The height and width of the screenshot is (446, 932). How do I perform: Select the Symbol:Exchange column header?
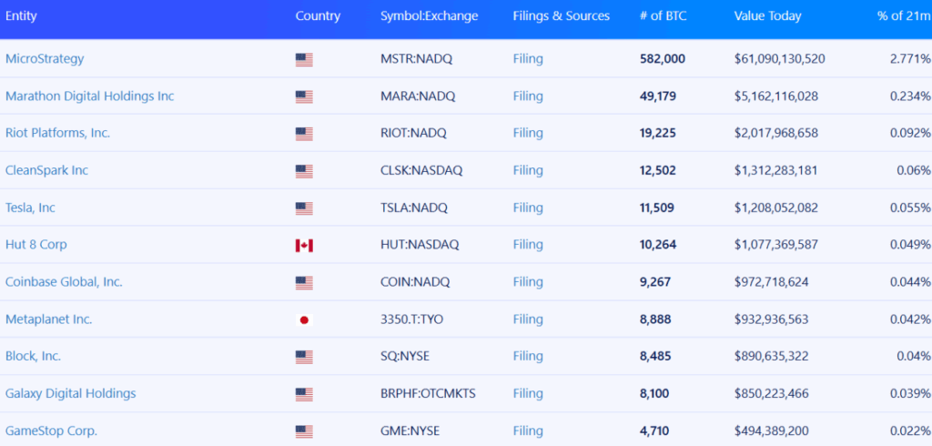pos(430,16)
